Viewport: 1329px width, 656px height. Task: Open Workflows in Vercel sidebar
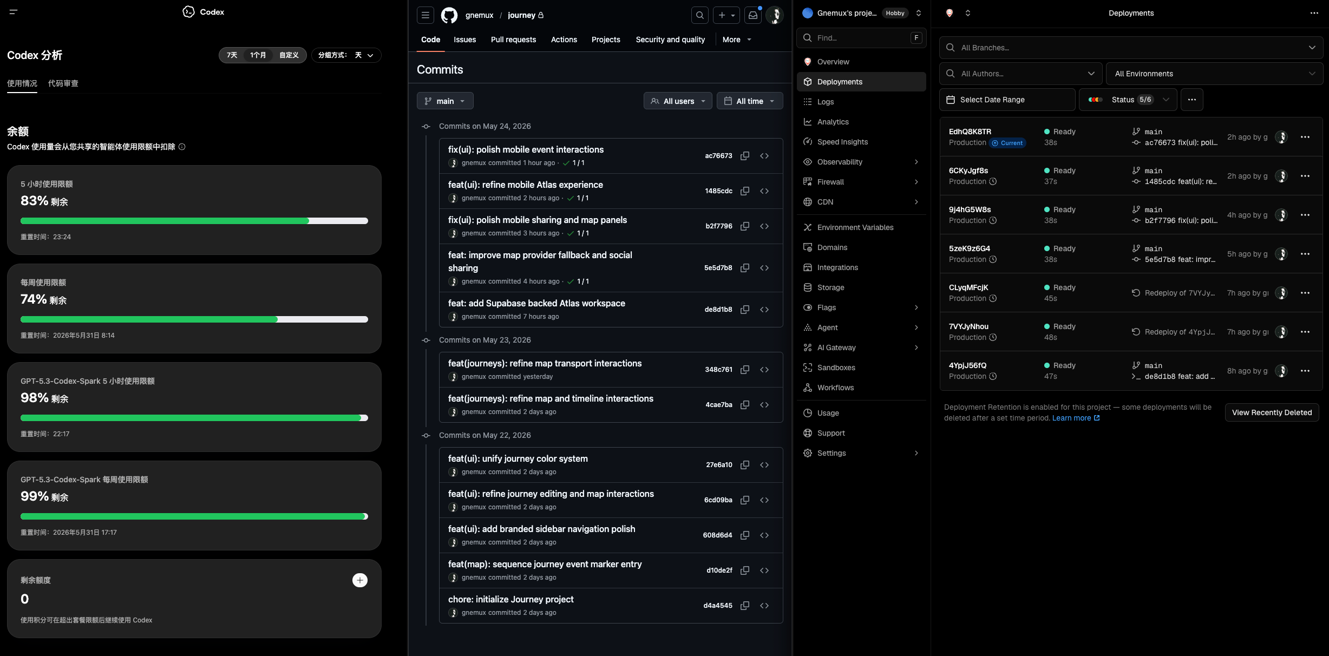pyautogui.click(x=861, y=388)
